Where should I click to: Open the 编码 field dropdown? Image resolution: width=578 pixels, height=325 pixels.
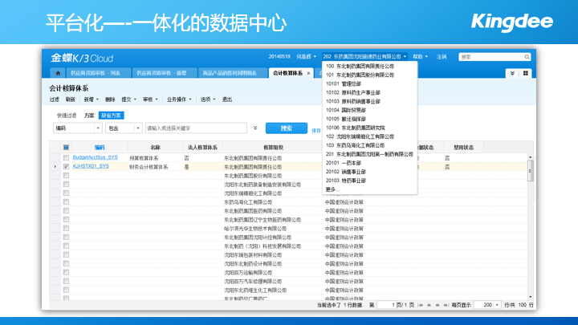tap(98, 128)
